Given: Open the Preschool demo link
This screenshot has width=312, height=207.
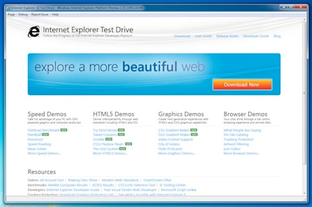Looking at the screenshot, I should tap(35, 139).
